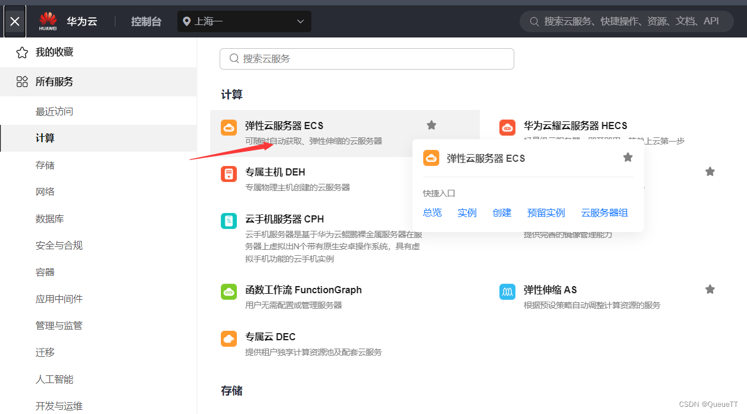
Task: Click the AS blue icon
Action: [507, 291]
